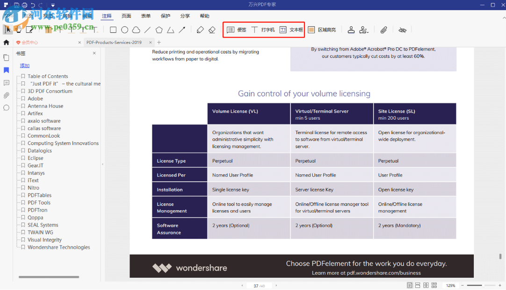Open the 帮助 (Help) menu
Screen dimensions: 506x290
click(204, 16)
